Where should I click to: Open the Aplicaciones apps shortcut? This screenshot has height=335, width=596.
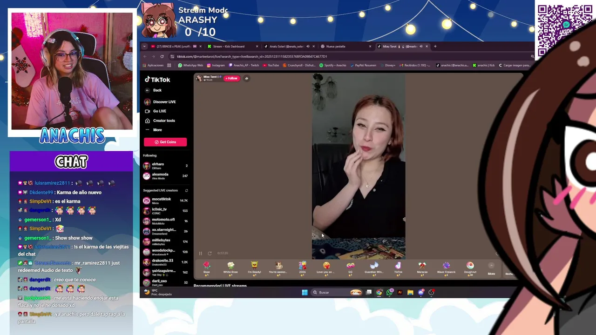(x=153, y=65)
